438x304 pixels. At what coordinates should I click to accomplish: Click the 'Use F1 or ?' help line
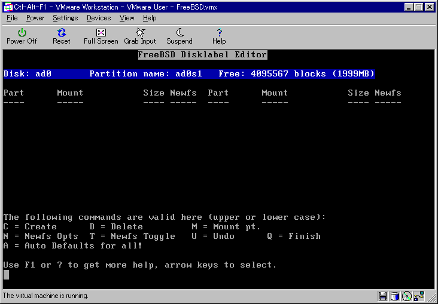140,265
